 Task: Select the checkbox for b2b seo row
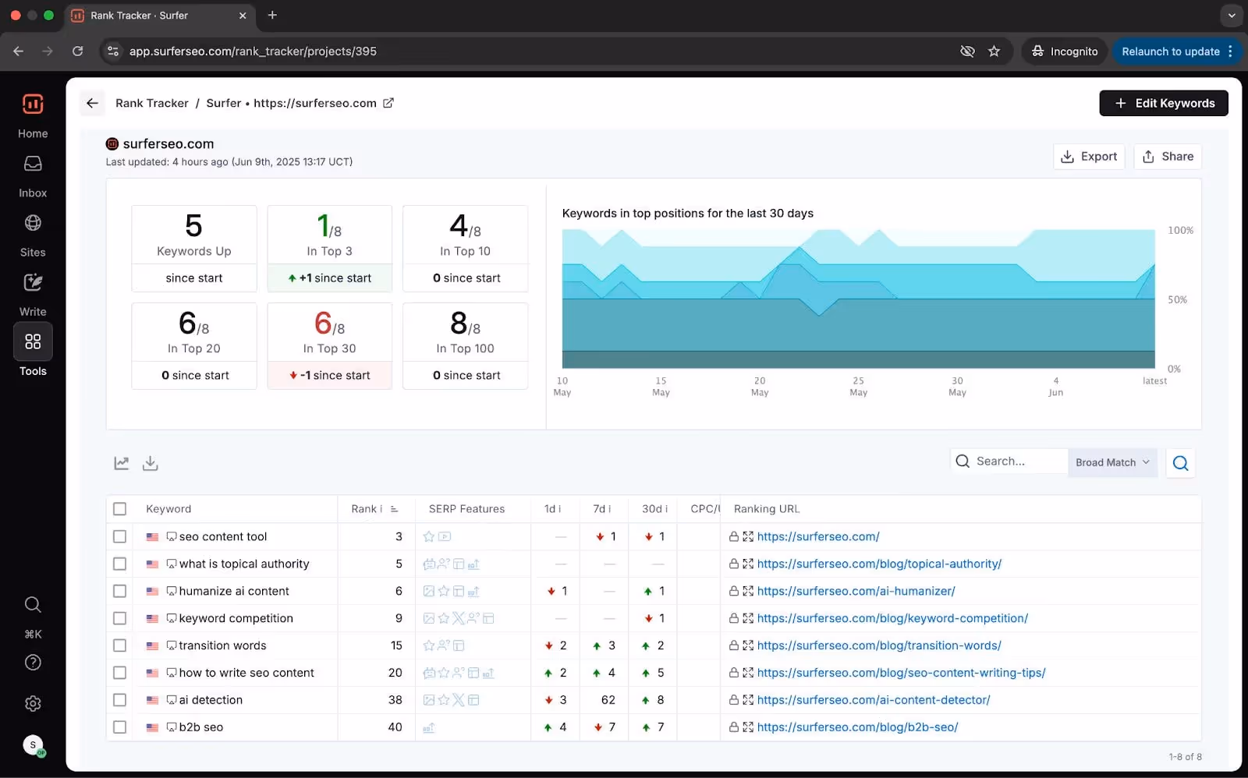pos(119,727)
